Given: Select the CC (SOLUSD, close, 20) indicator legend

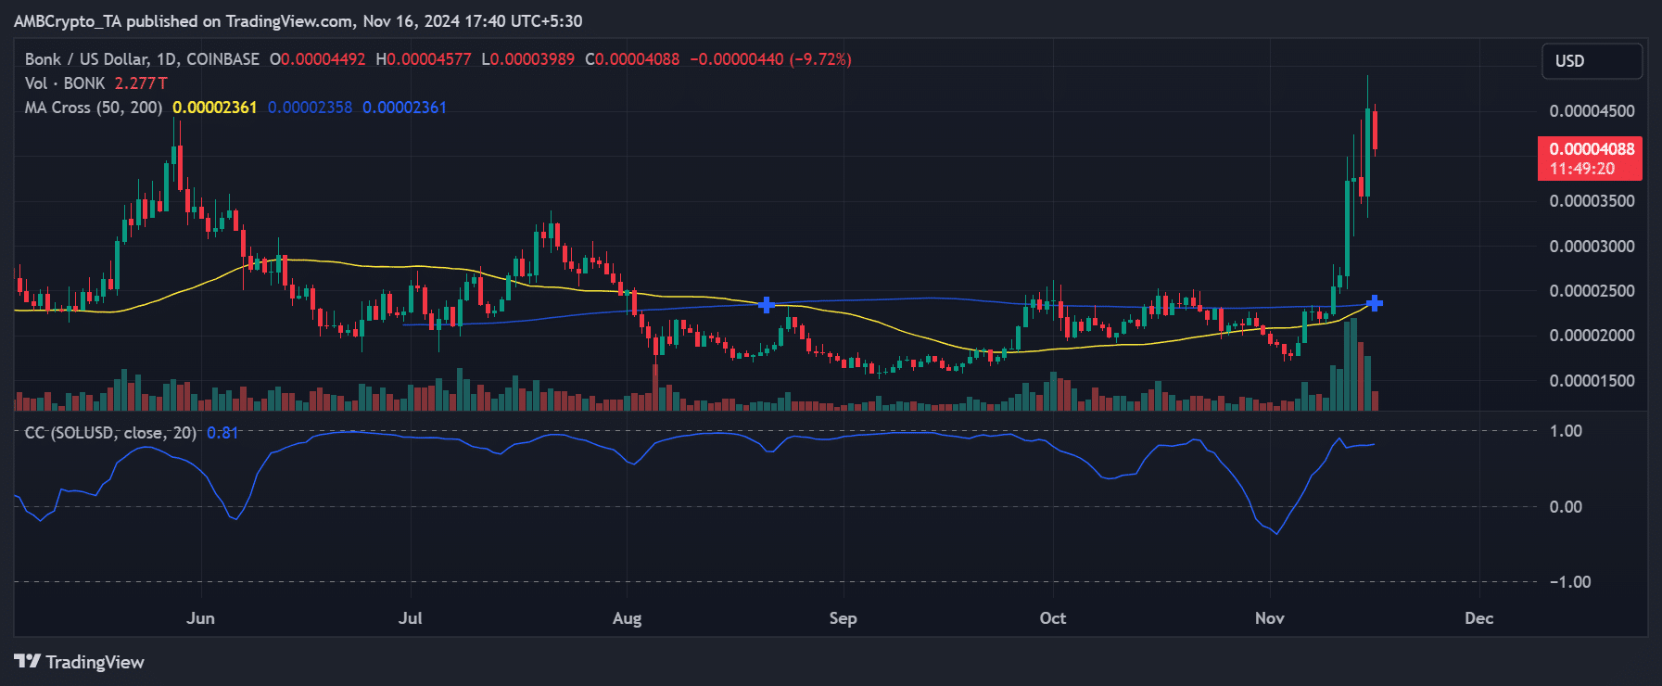Looking at the screenshot, I should click(x=110, y=433).
